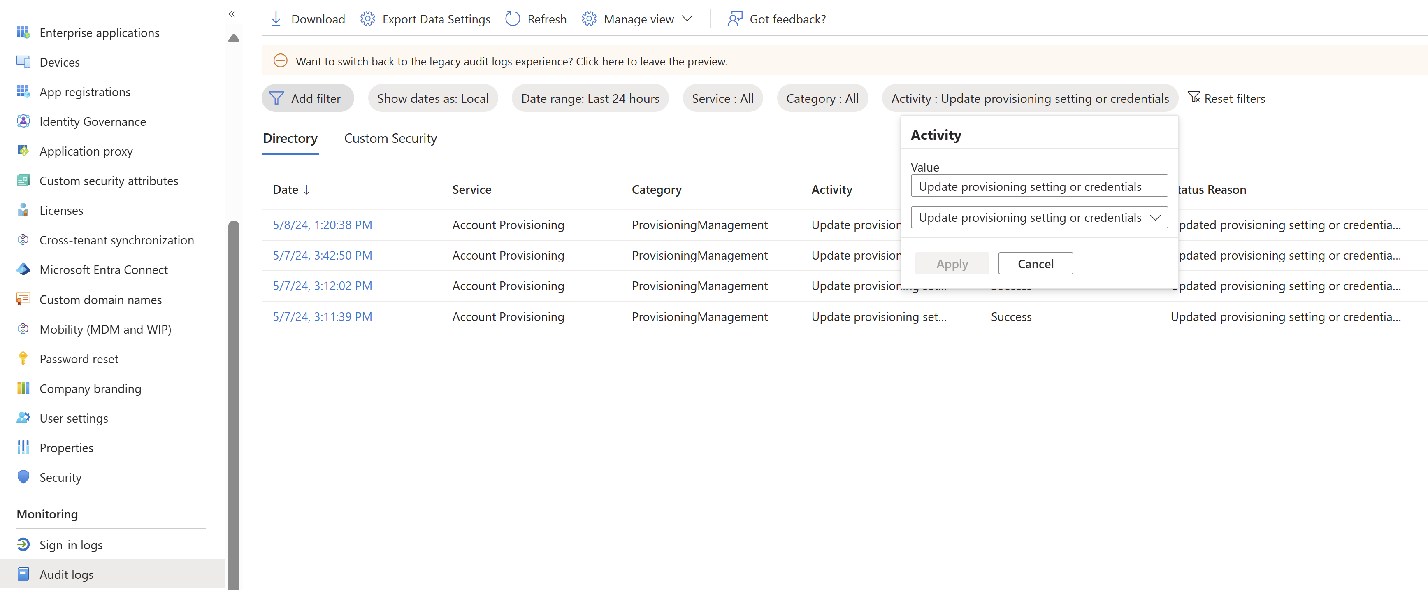
Task: Select the Directory tab
Action: [x=290, y=138]
